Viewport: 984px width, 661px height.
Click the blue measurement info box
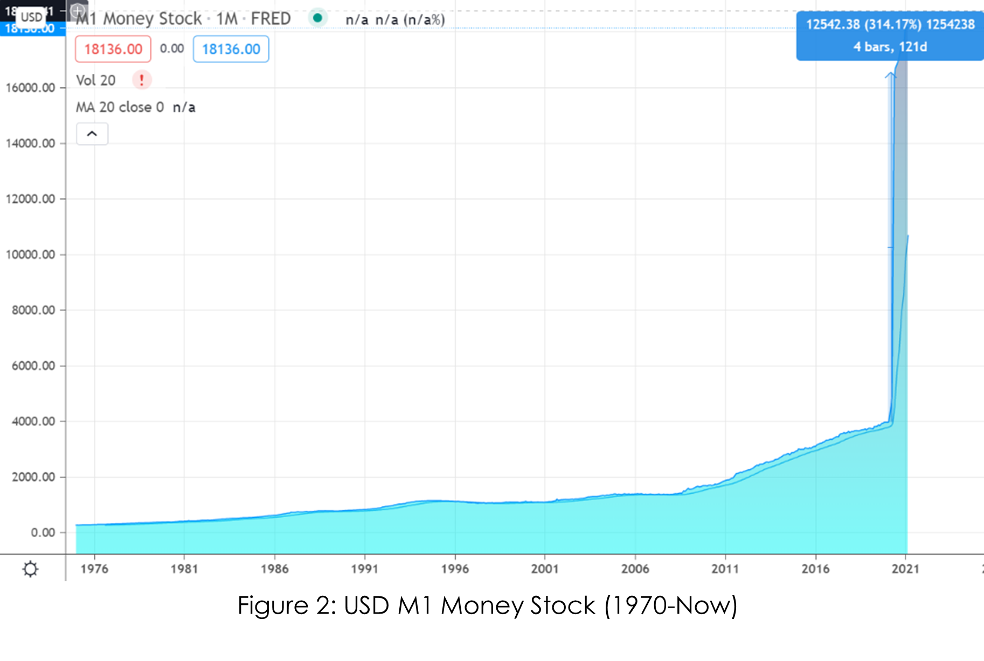click(x=890, y=36)
